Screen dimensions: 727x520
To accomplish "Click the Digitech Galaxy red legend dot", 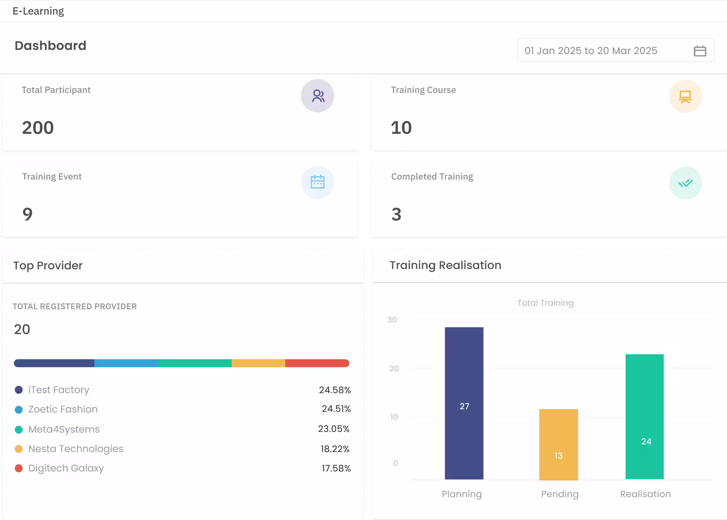I will (19, 468).
